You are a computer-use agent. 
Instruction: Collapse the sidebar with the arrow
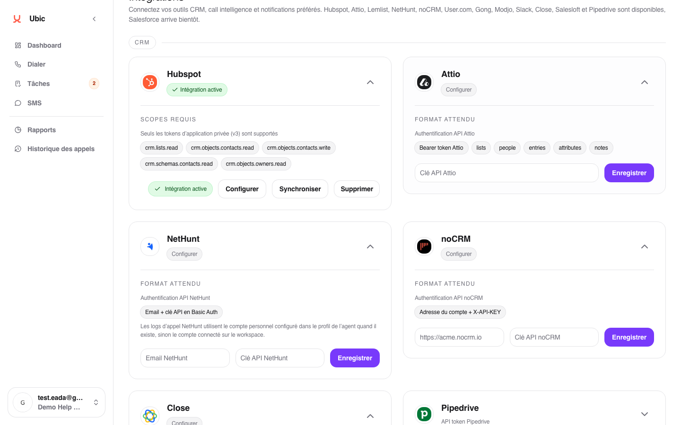(94, 19)
